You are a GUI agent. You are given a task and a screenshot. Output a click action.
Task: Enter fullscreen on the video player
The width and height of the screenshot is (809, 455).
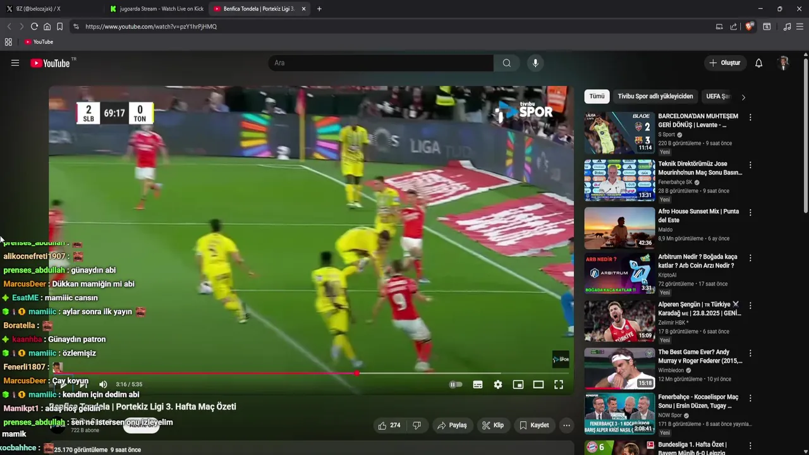(x=559, y=384)
